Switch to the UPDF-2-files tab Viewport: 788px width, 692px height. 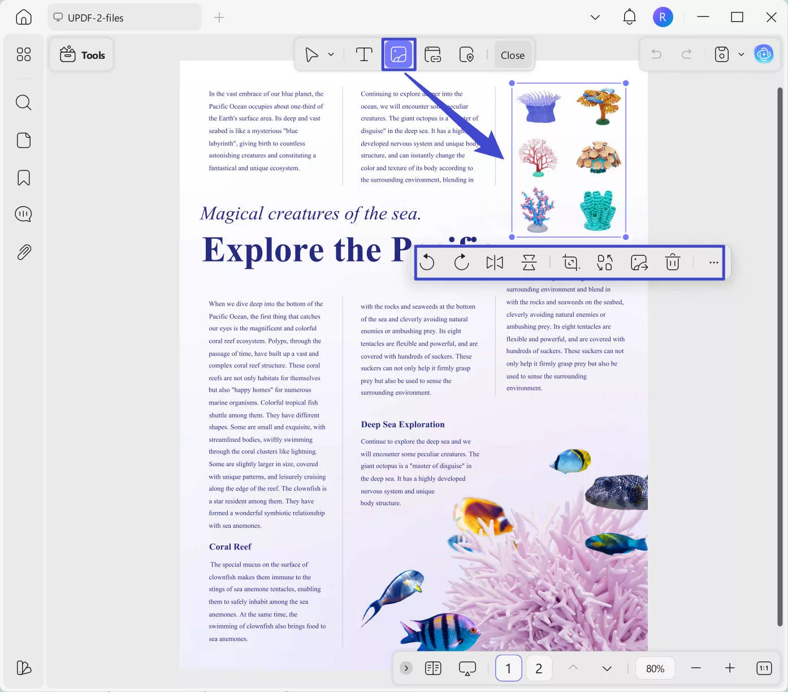[x=124, y=18]
